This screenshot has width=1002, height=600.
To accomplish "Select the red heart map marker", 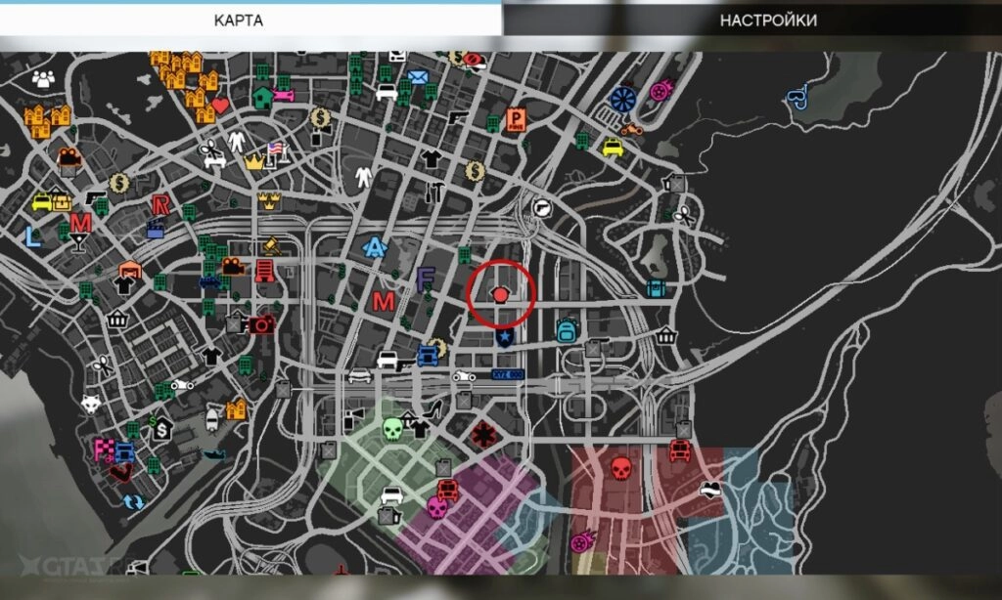I will 220,105.
